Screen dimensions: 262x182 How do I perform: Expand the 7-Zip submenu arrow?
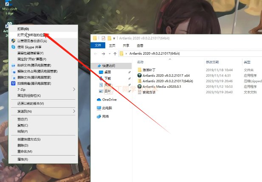(x=74, y=90)
